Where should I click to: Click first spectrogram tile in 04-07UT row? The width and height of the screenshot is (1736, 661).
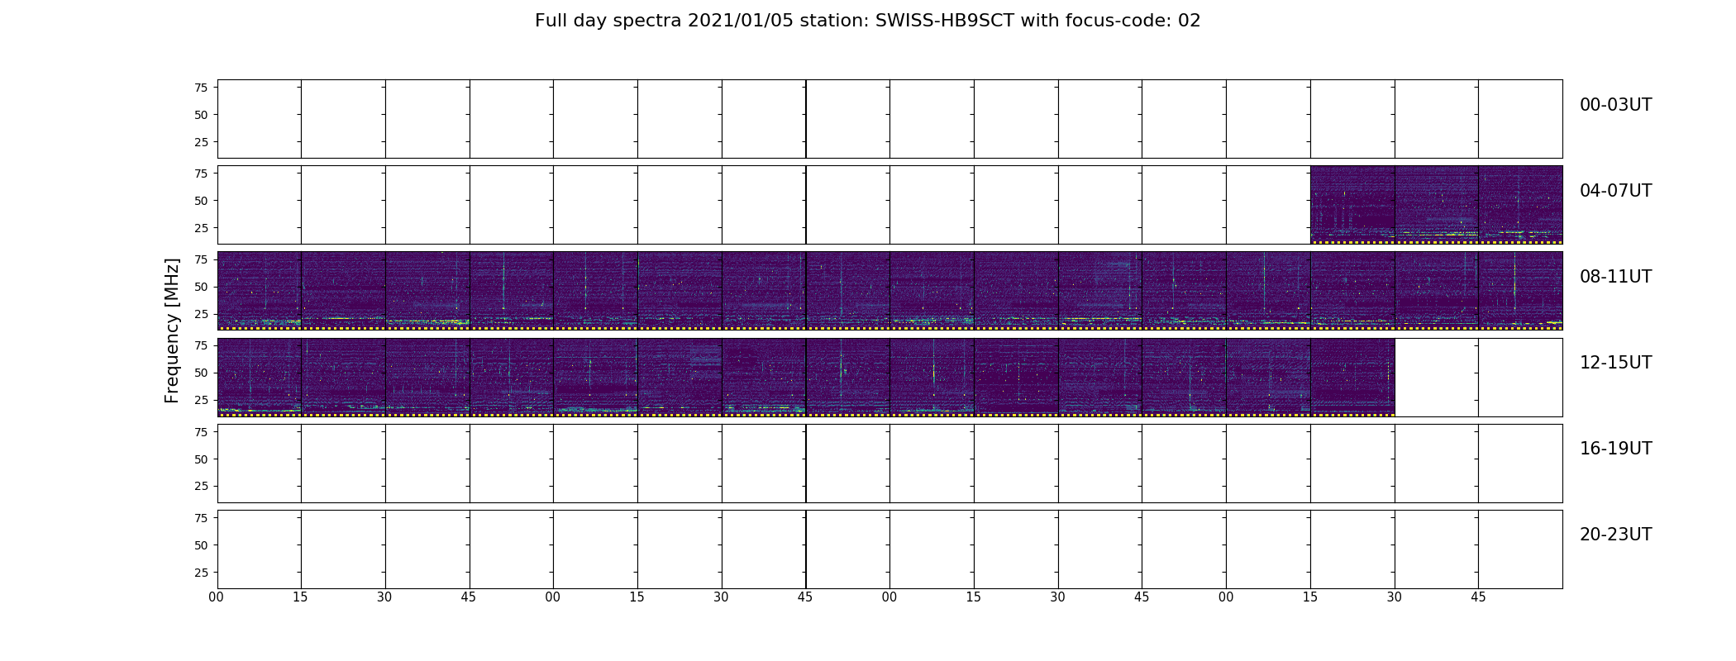1352,205
